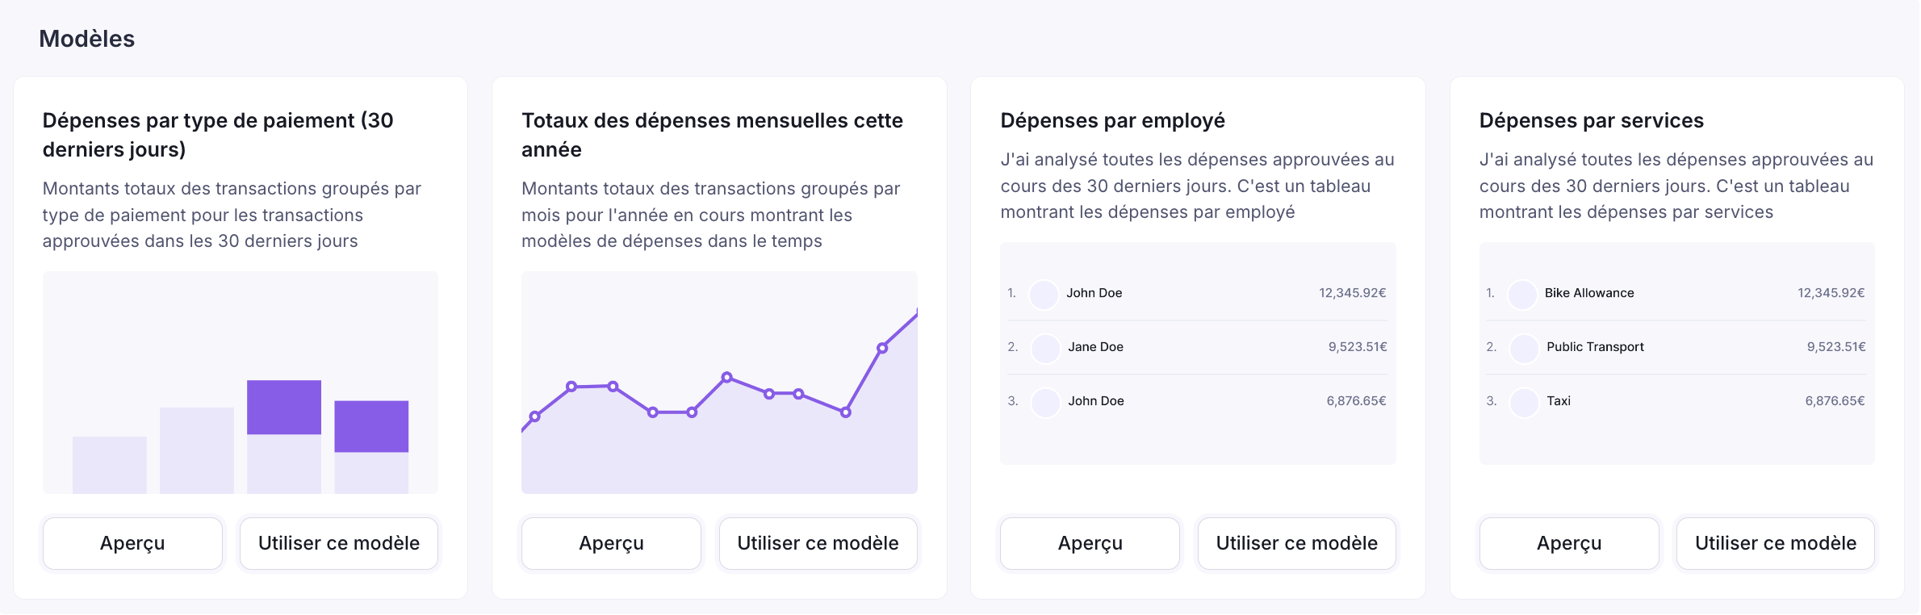1921x615 pixels.
Task: Click the Dépenses par employé card title
Action: [1112, 120]
